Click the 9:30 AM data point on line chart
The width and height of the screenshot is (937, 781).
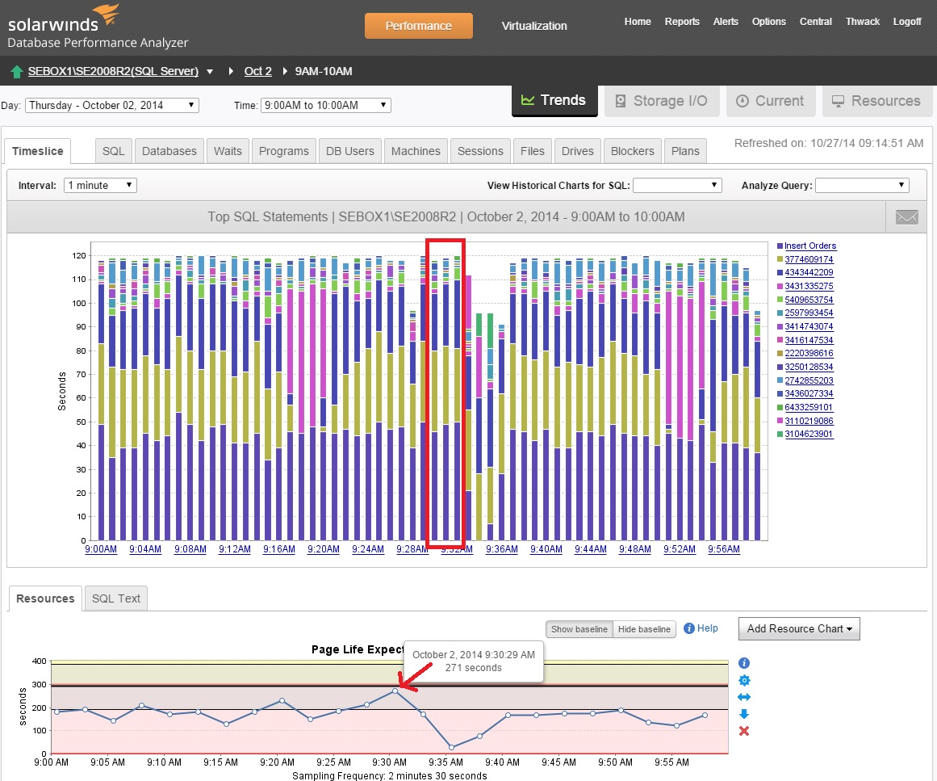click(395, 691)
